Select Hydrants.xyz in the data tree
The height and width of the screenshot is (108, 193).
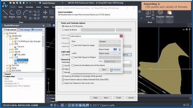[22, 63]
